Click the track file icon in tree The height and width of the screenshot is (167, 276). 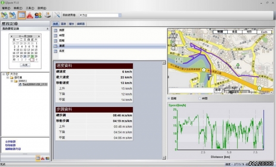tap(20, 85)
